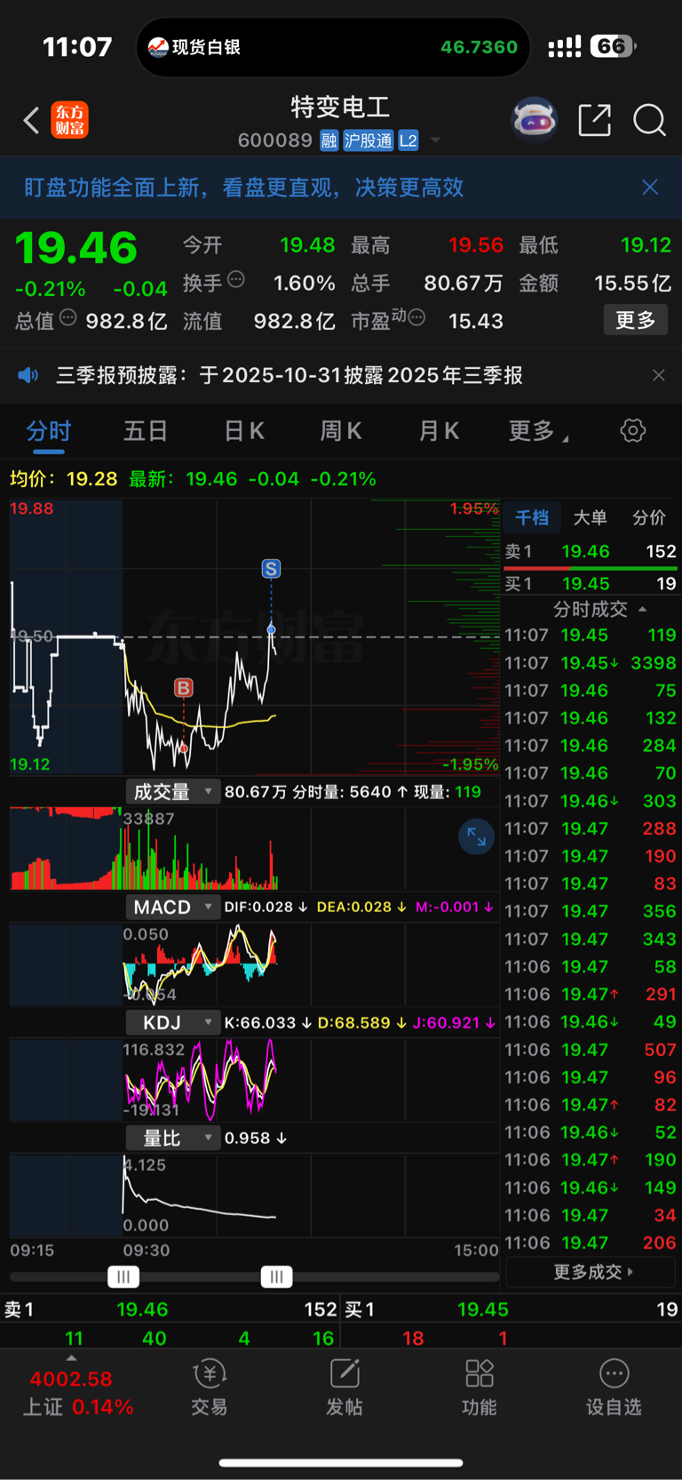Tap the L2 level badge

click(408, 140)
